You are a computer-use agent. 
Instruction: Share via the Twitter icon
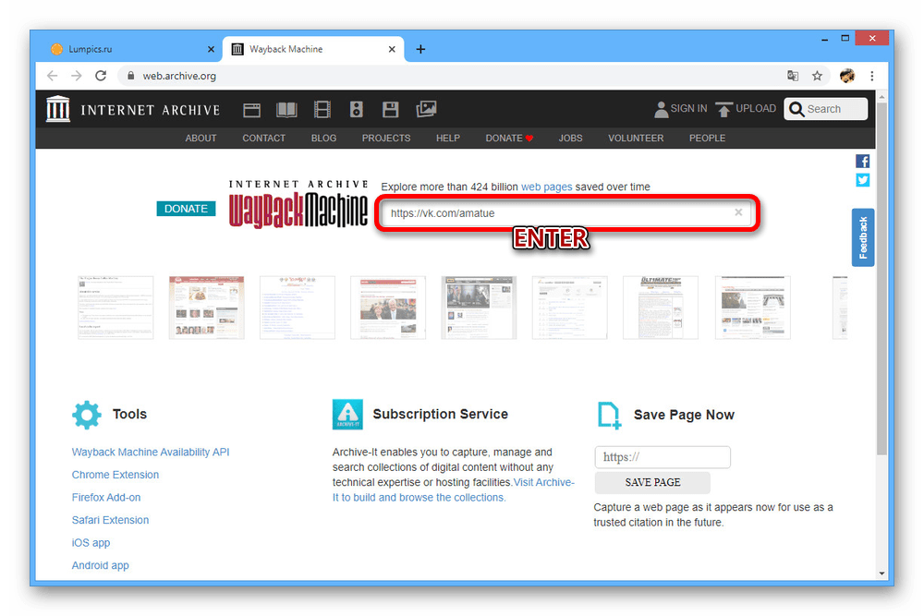pos(863,180)
